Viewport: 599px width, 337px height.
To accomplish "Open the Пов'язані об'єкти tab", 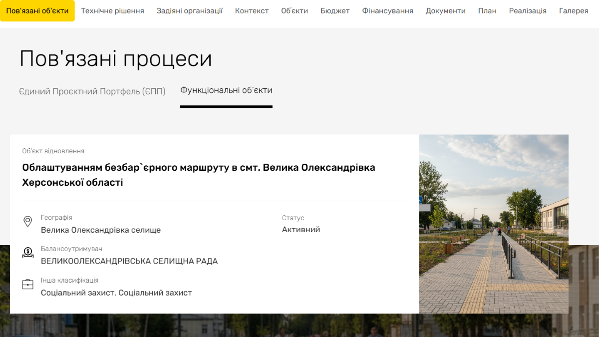I will (37, 10).
